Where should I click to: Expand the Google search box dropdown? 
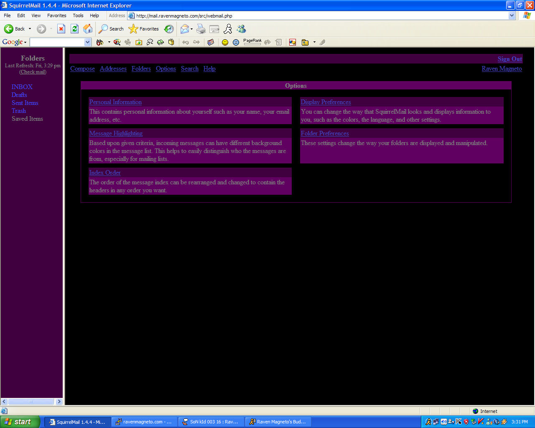(x=87, y=42)
